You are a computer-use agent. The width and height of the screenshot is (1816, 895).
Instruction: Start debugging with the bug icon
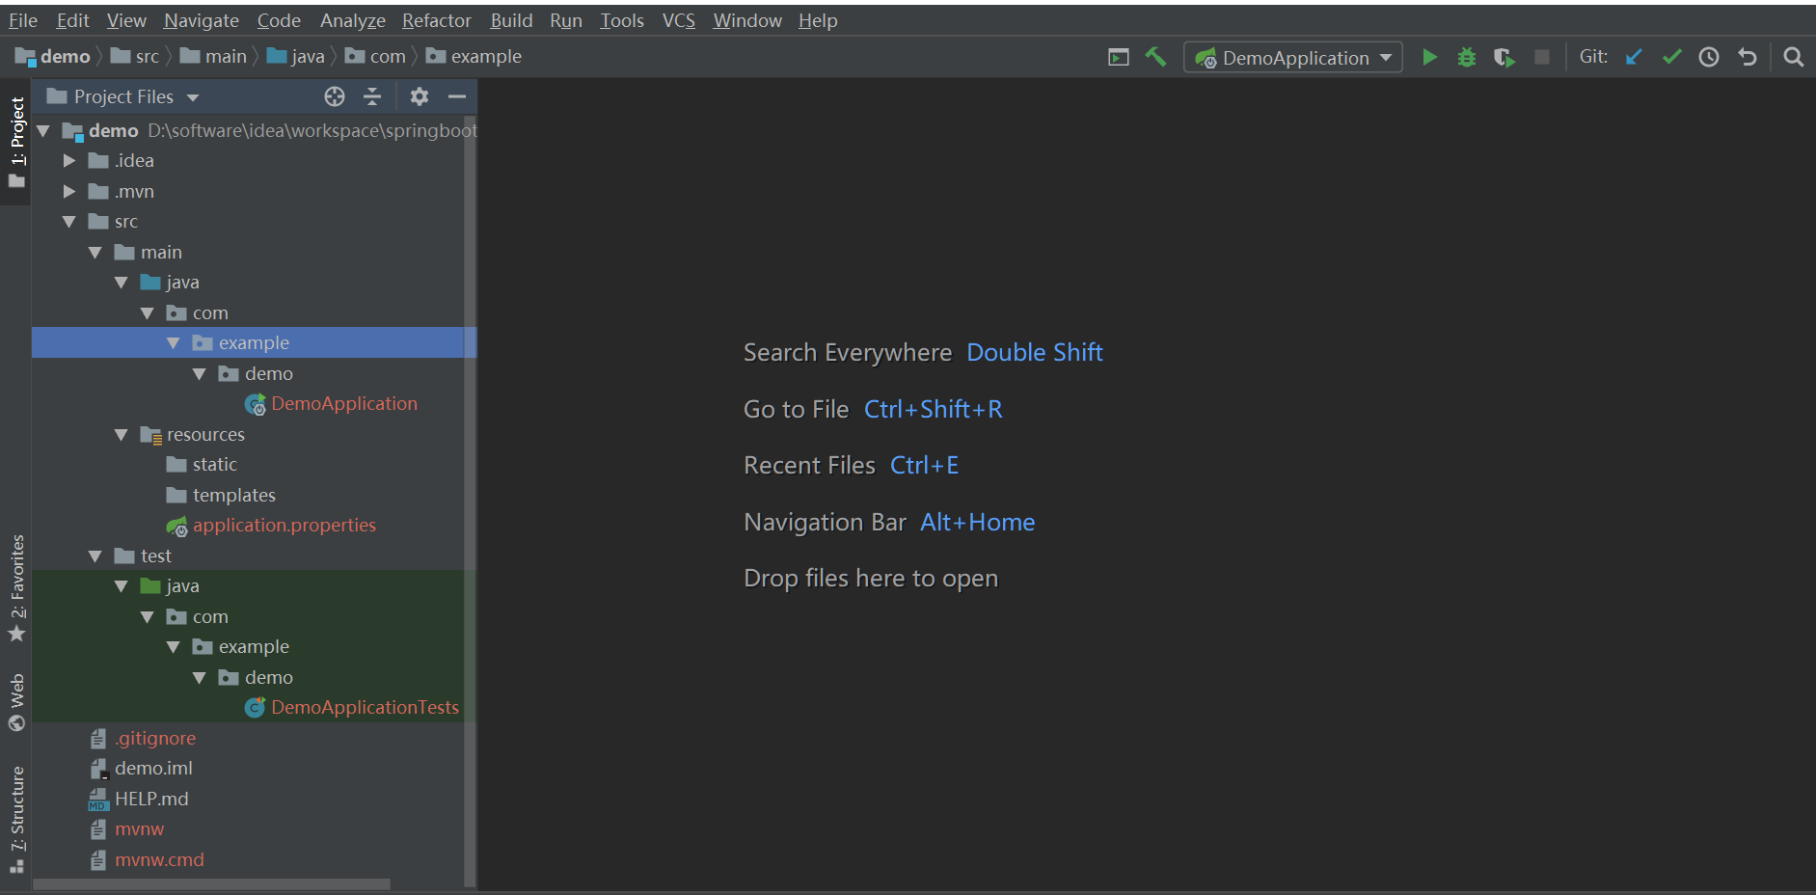point(1467,57)
